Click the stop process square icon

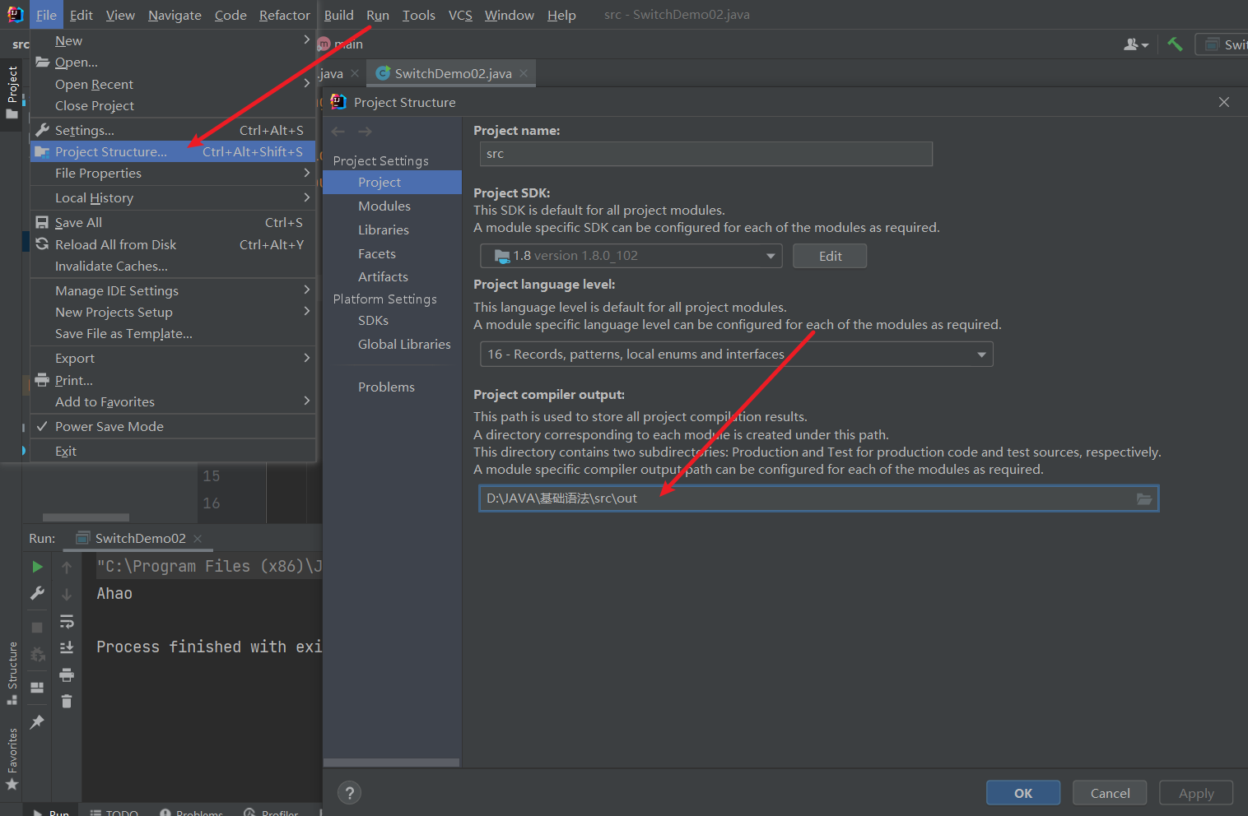click(37, 628)
